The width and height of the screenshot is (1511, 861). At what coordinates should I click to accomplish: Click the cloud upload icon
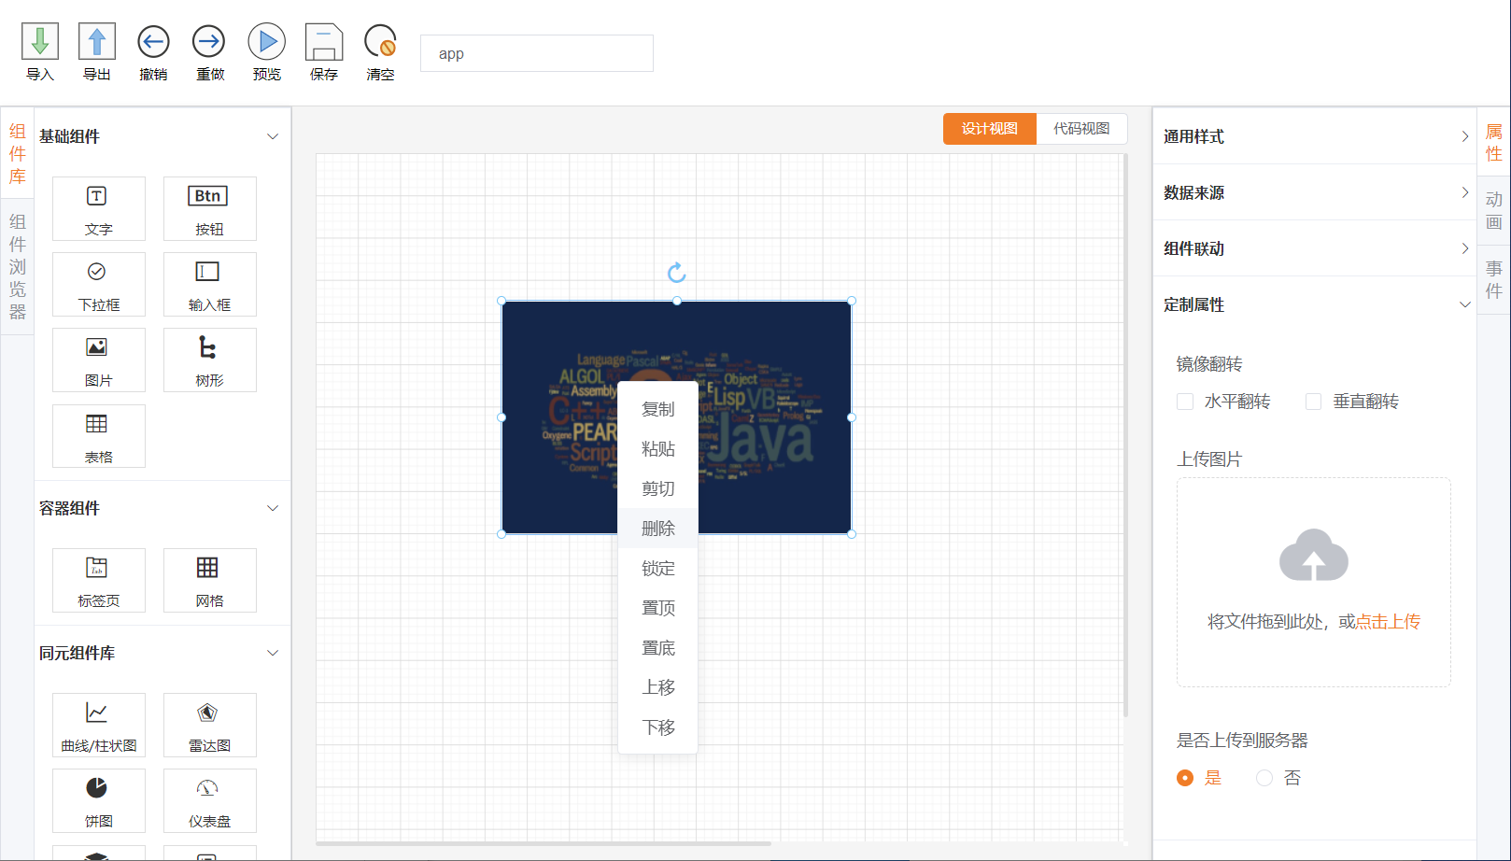coord(1313,556)
